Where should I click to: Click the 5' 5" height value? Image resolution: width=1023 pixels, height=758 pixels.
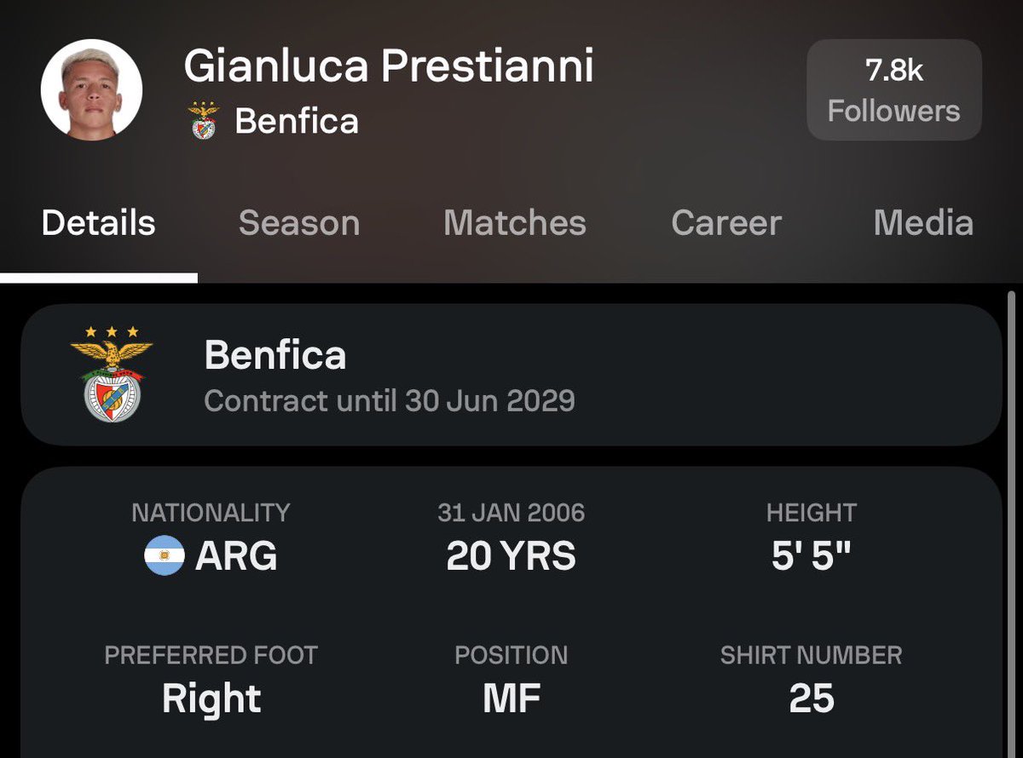click(x=811, y=557)
